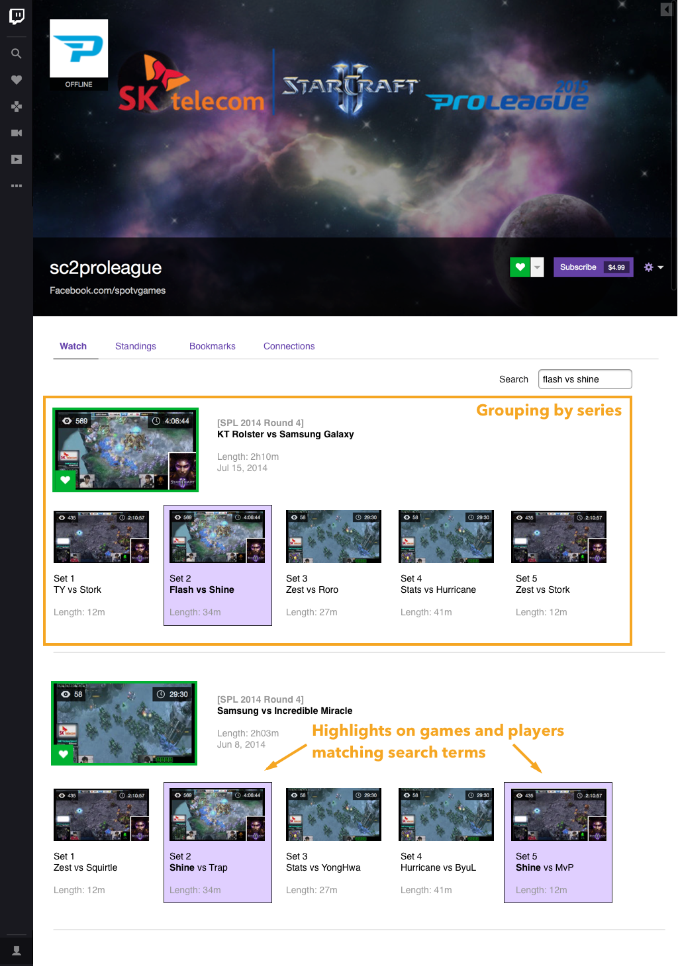This screenshot has height=966, width=678.
Task: Open search from the sidebar magnifier
Action: point(17,54)
